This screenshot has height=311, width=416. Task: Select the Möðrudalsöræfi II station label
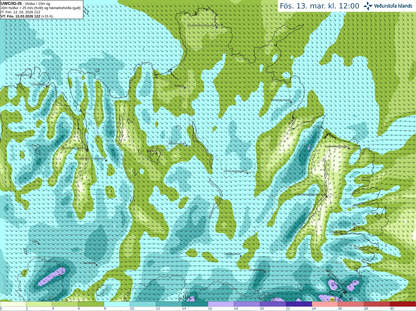[x=236, y=171]
